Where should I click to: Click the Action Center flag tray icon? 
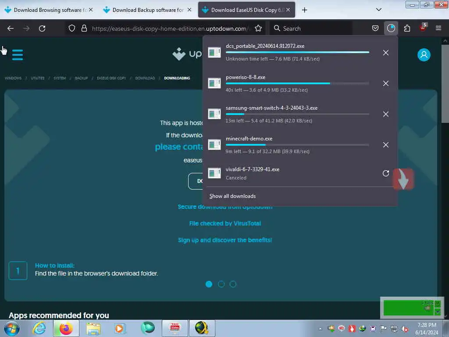[x=383, y=329]
